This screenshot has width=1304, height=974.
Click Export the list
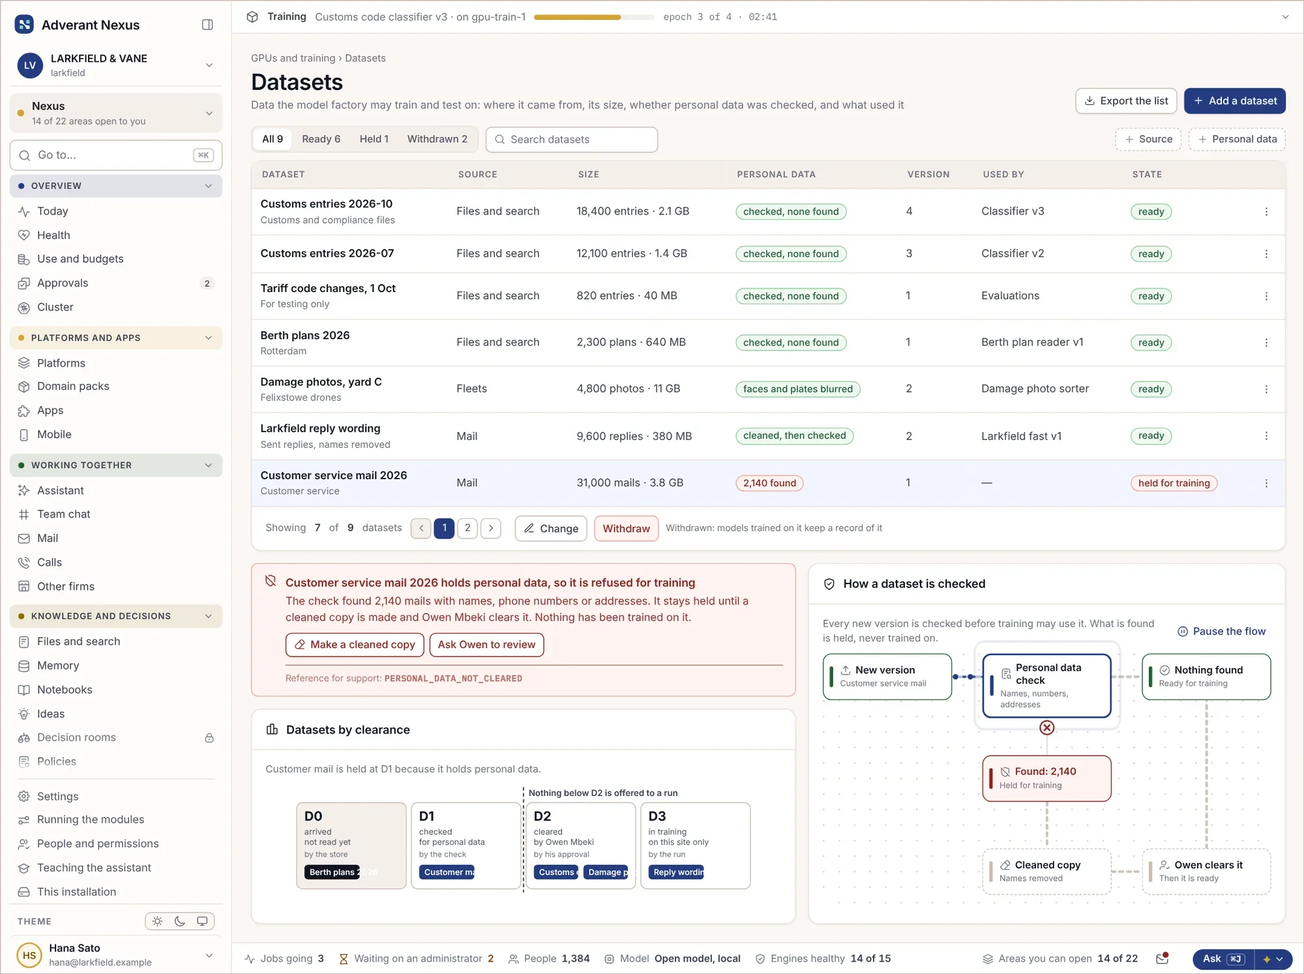pos(1126,101)
